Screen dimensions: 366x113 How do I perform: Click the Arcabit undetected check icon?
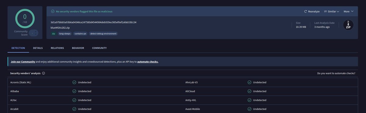[74, 109]
